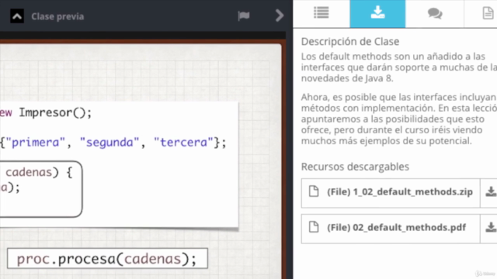
Task: Click the "Recursos descargables" heading
Action: [x=355, y=167]
